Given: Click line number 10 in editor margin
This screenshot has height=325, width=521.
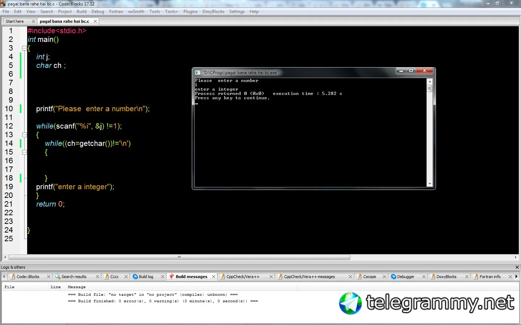Looking at the screenshot, I should pyautogui.click(x=9, y=109).
